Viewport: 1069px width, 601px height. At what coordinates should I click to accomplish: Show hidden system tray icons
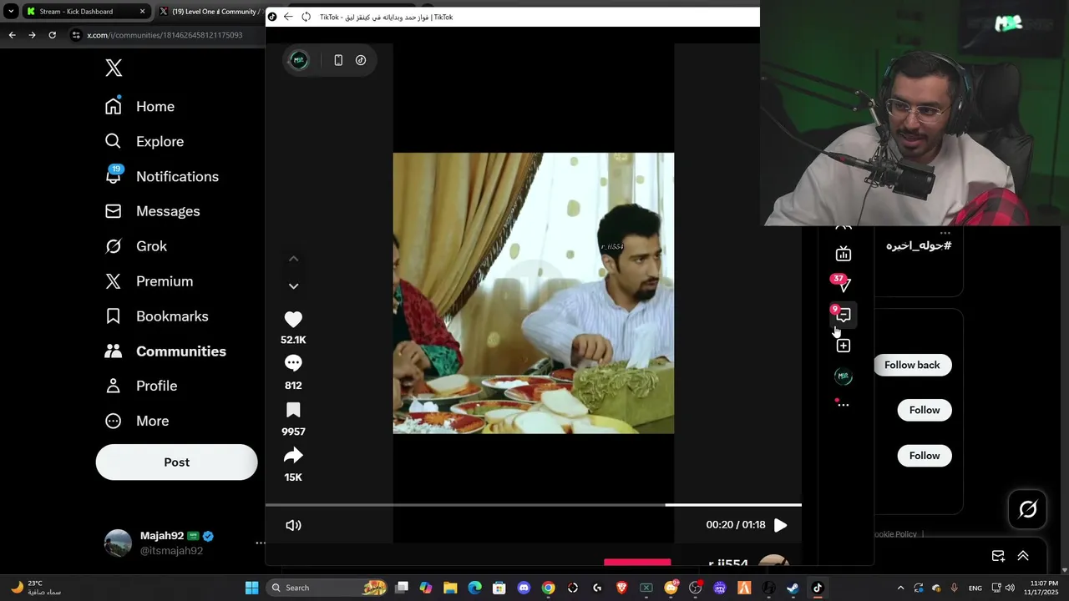click(x=900, y=588)
